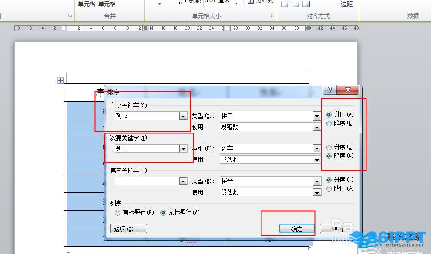
Task: Click the help button in sort dialog
Action: (329, 90)
